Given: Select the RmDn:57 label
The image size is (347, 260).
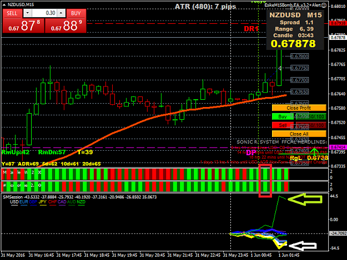Looking at the screenshot, I should (52, 152).
